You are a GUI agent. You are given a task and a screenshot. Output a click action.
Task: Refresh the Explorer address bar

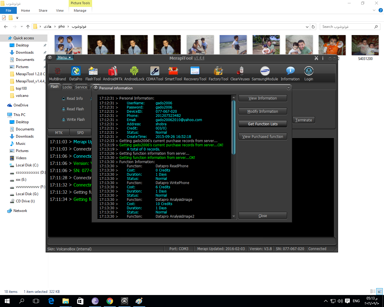(x=313, y=27)
